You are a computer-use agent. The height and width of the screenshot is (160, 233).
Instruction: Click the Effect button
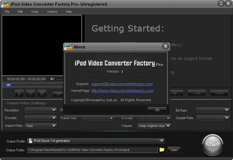pos(219,93)
